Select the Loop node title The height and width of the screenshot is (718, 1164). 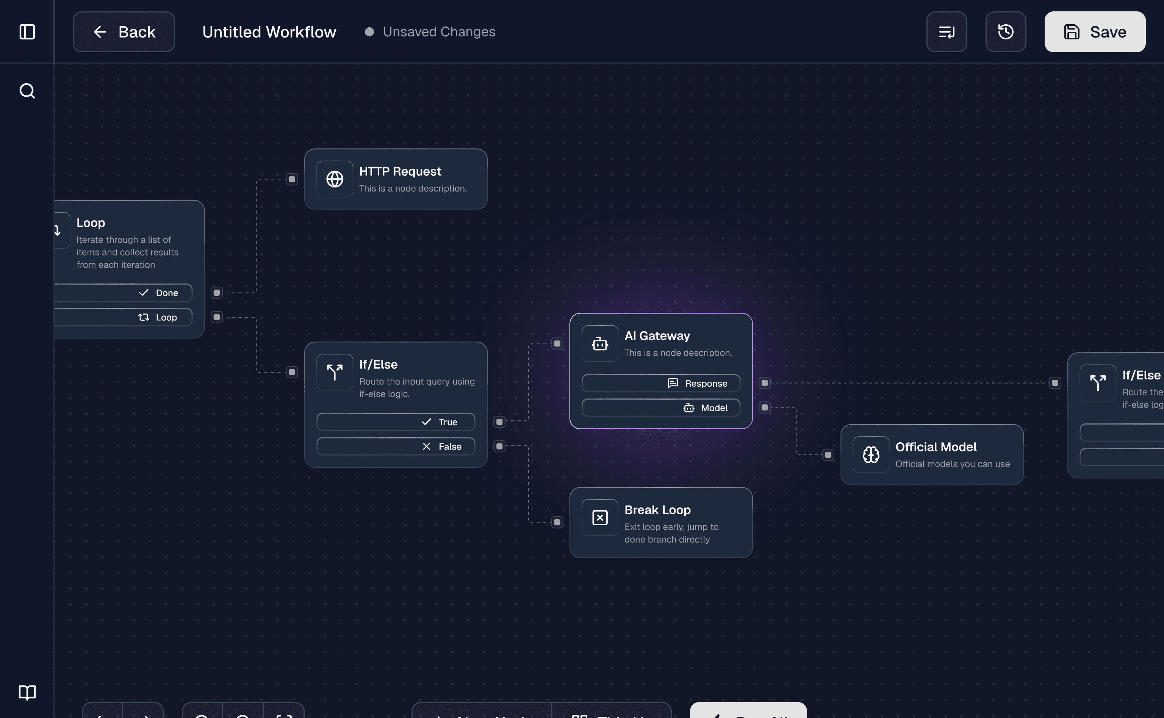pos(91,222)
